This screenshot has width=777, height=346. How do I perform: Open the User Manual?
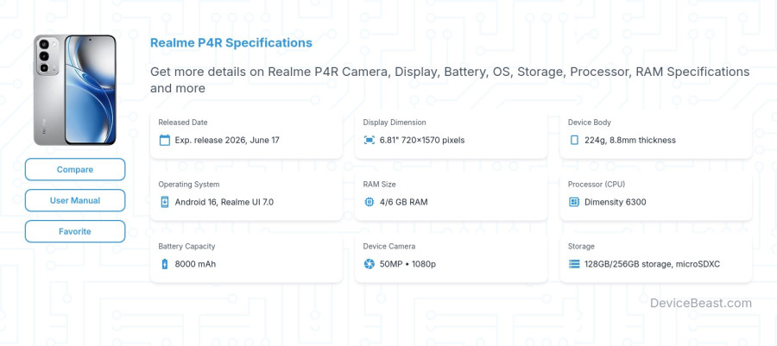tap(75, 200)
